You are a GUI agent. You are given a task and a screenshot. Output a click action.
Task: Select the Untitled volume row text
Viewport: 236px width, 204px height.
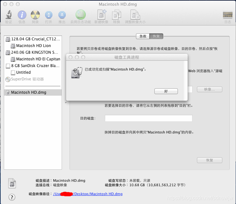point(24,72)
